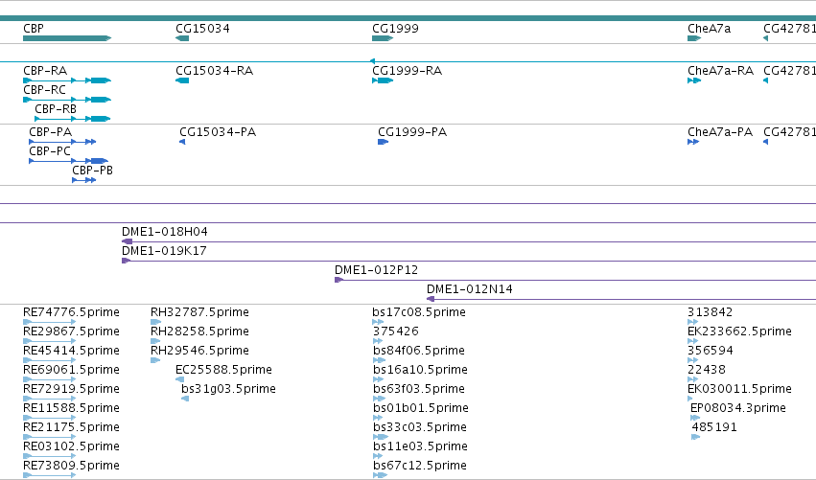Open EST bs01b01.5prime

point(421,409)
